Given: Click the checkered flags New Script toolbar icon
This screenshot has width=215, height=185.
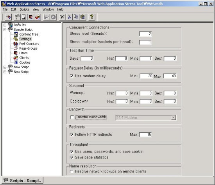Looking at the screenshot, I should (17, 17).
